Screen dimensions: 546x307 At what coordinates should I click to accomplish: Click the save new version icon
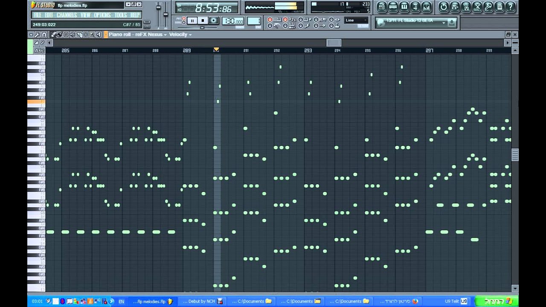455,7
